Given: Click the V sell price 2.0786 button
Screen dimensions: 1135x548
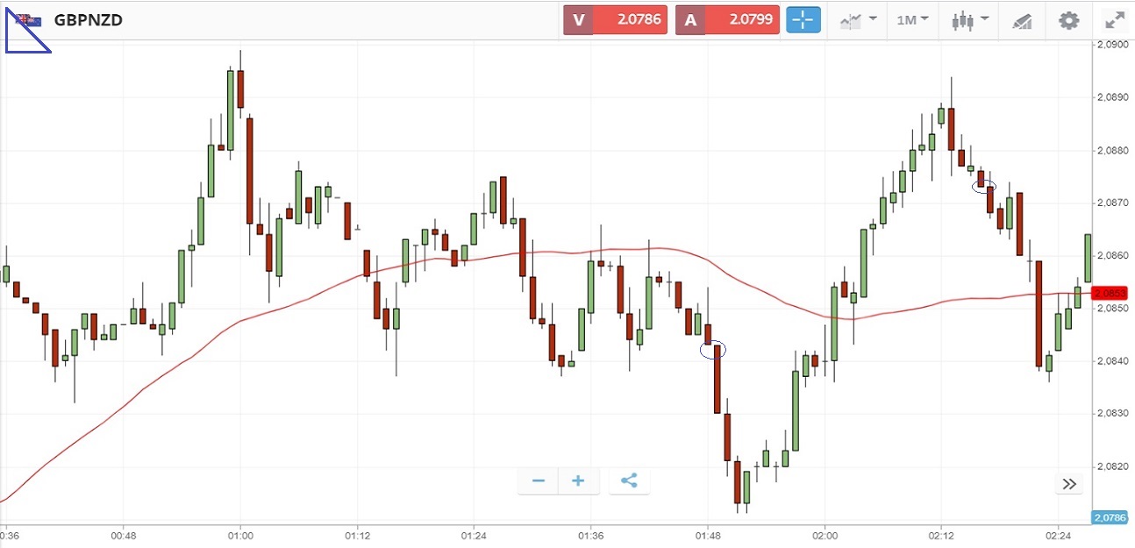Looking at the screenshot, I should click(x=615, y=20).
